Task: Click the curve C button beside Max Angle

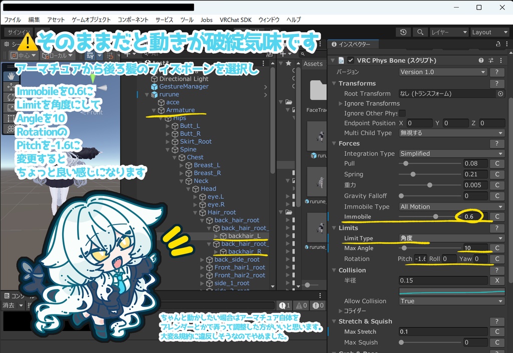Action: pyautogui.click(x=497, y=248)
